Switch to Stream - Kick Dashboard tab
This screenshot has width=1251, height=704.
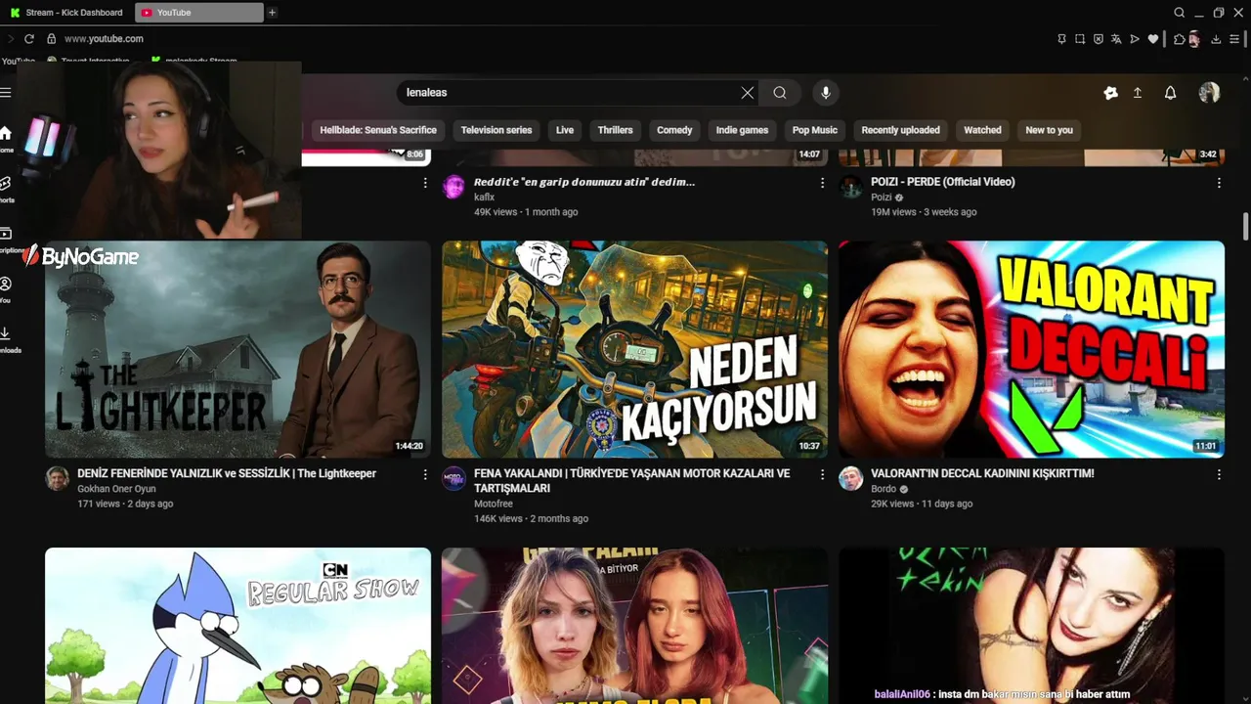65,13
